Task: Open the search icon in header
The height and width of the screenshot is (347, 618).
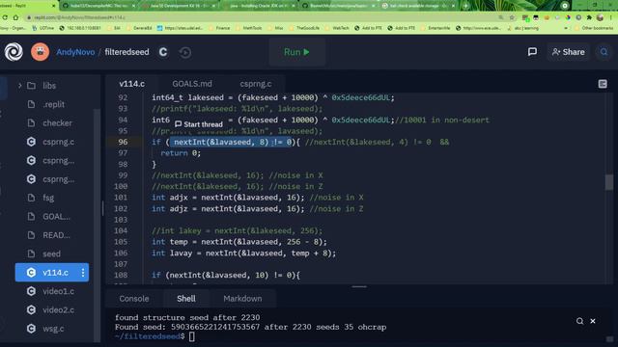Action: tap(604, 52)
